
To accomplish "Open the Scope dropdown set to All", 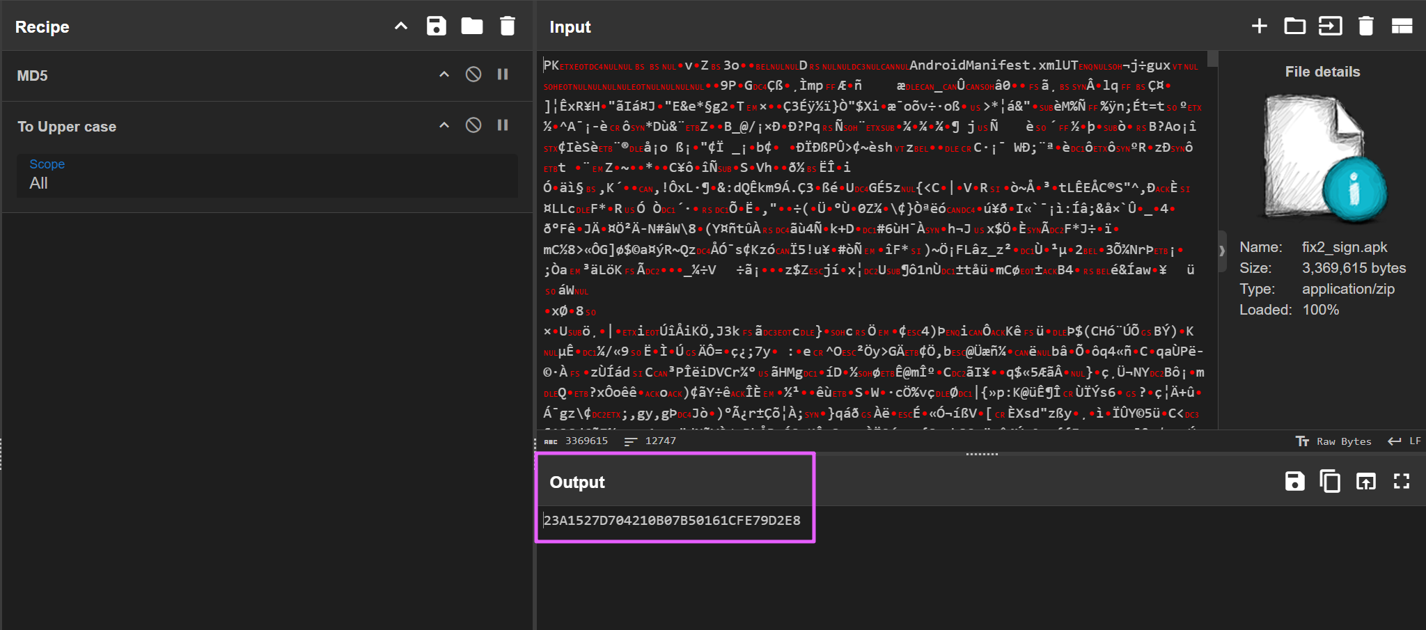I will coord(267,175).
